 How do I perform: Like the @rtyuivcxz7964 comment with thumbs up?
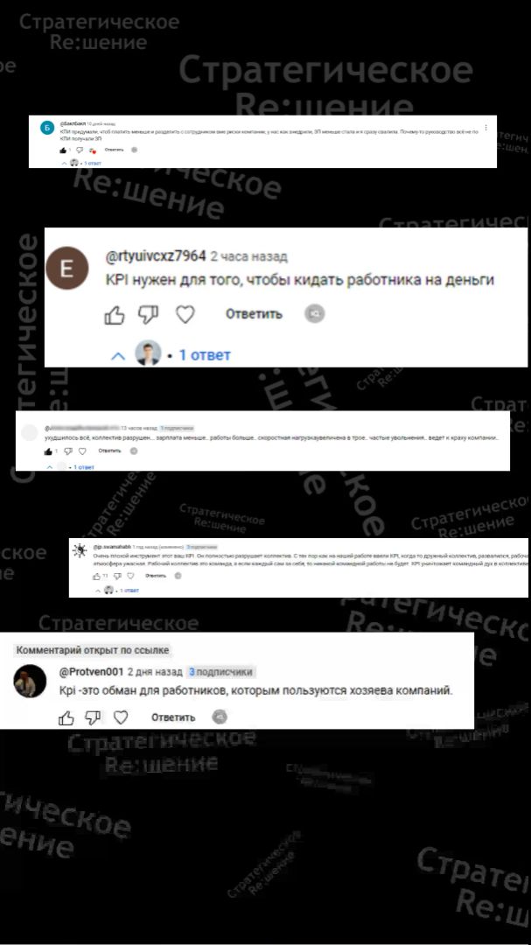[115, 315]
